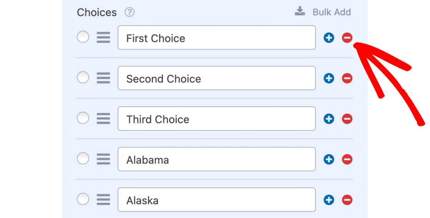Mark Alabama as the default choice
430x218 pixels.
point(83,159)
